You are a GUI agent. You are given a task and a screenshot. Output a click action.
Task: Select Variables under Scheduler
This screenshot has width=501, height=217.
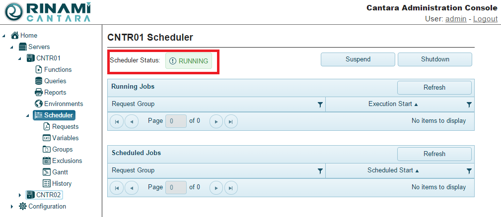pos(65,138)
